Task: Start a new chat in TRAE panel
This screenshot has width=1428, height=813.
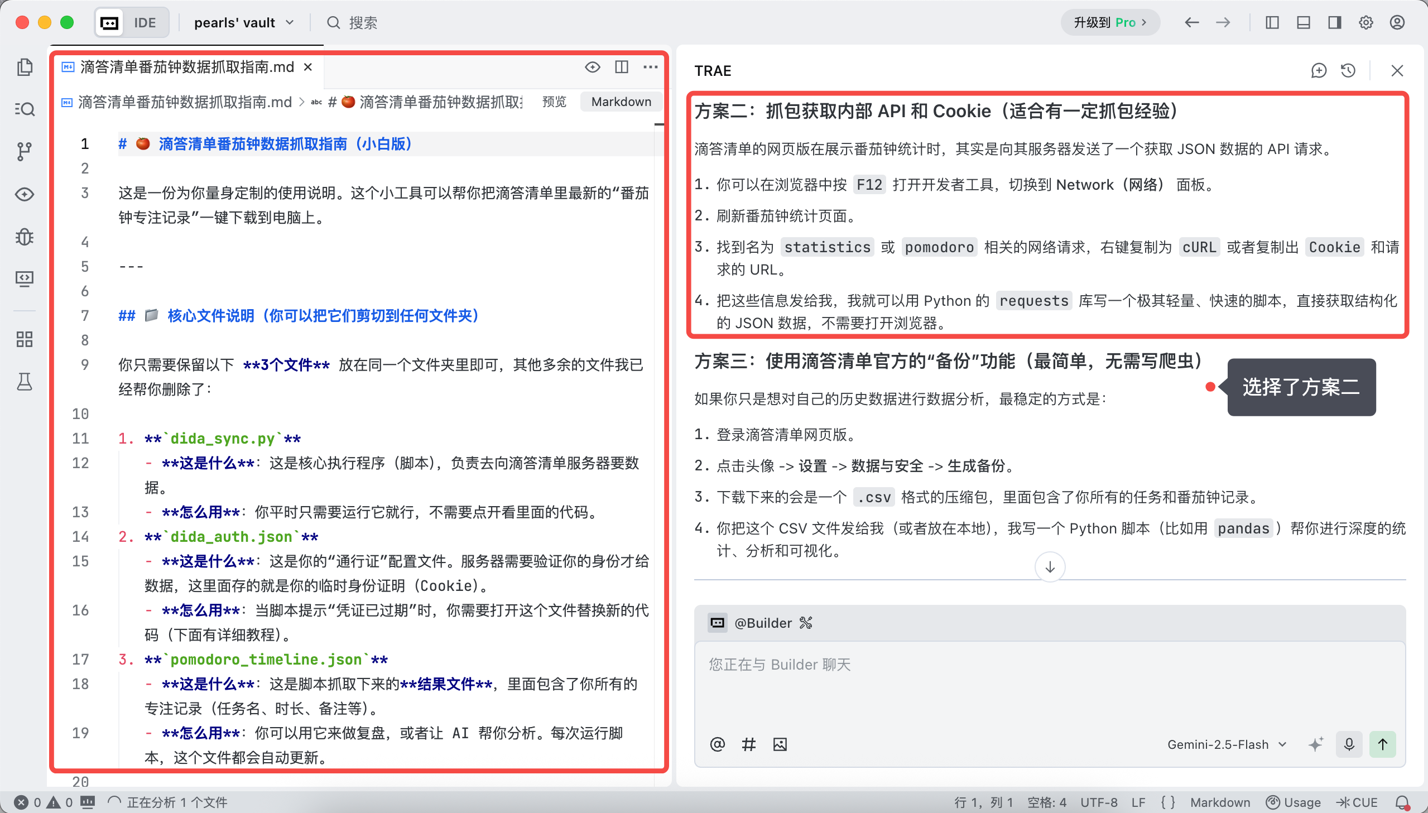Action: (1319, 71)
